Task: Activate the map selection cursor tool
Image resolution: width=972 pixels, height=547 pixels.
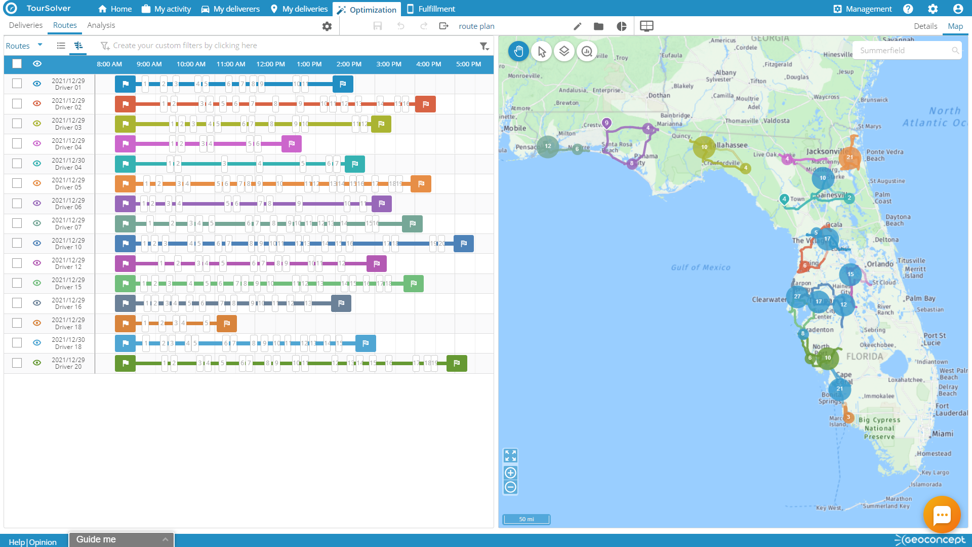Action: [541, 51]
